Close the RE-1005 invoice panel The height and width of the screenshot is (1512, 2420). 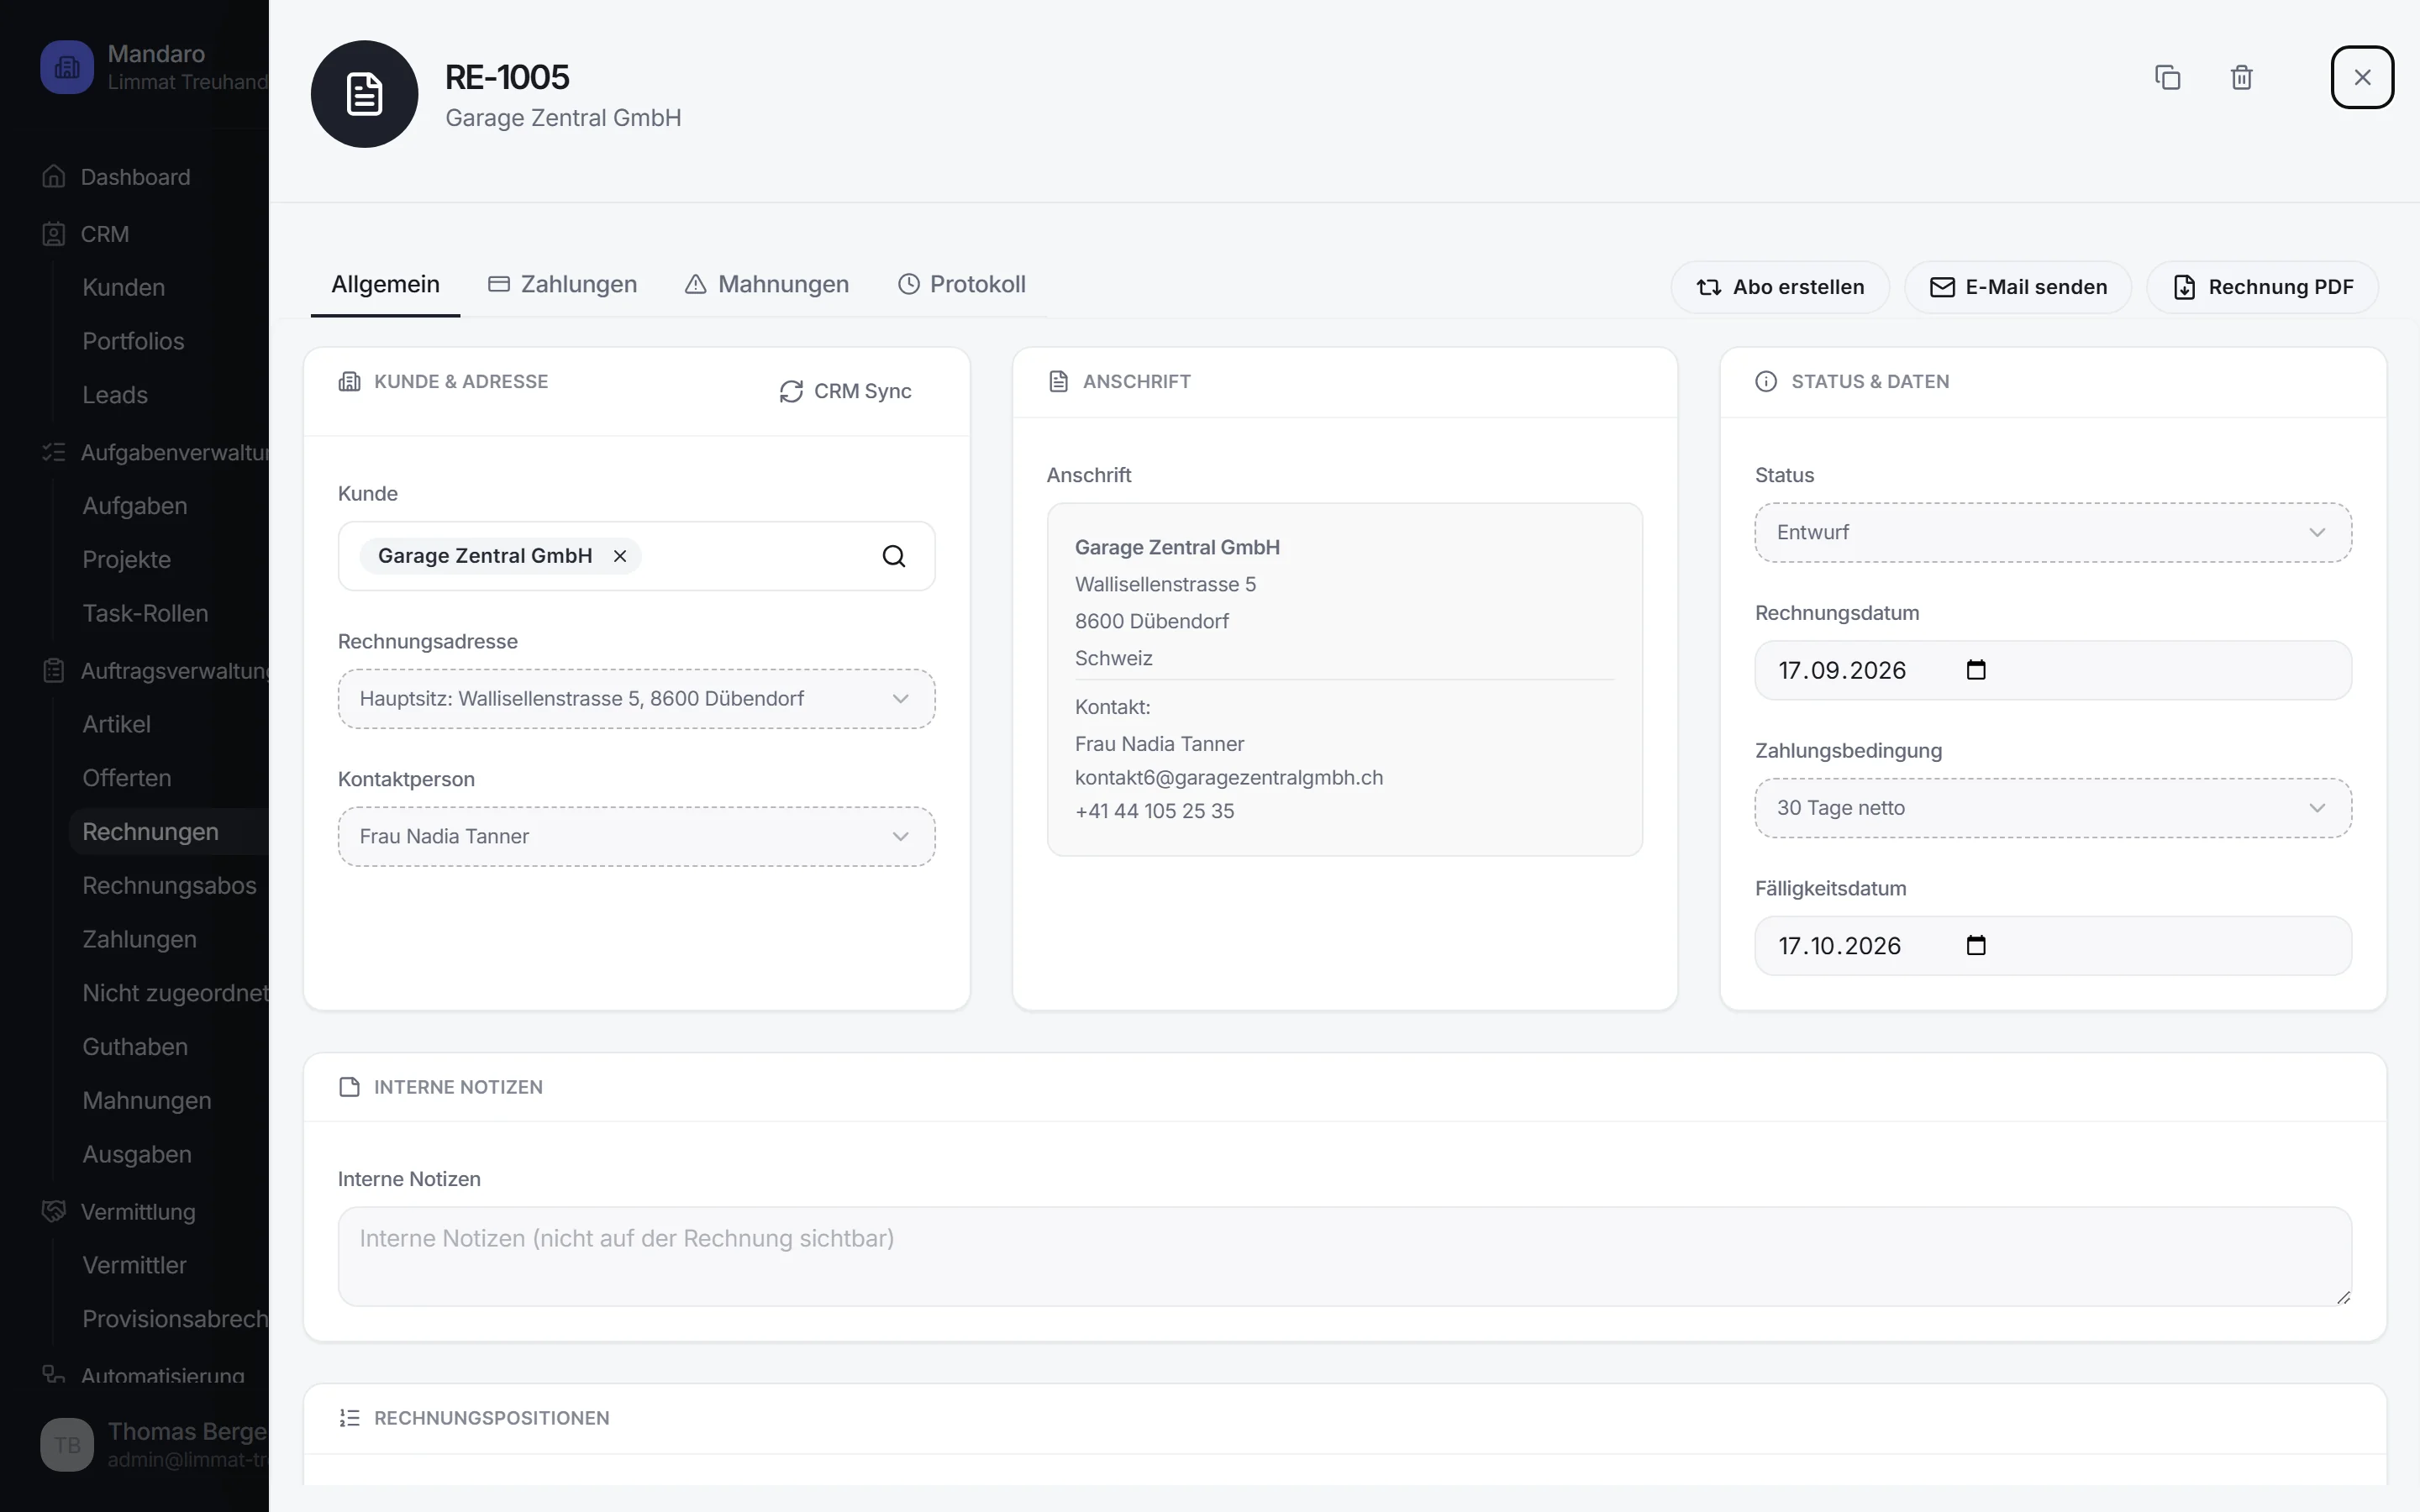point(2362,77)
